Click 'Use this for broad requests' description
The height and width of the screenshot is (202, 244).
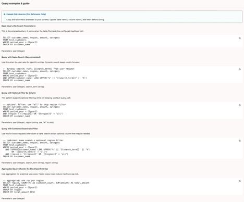tap(46, 134)
